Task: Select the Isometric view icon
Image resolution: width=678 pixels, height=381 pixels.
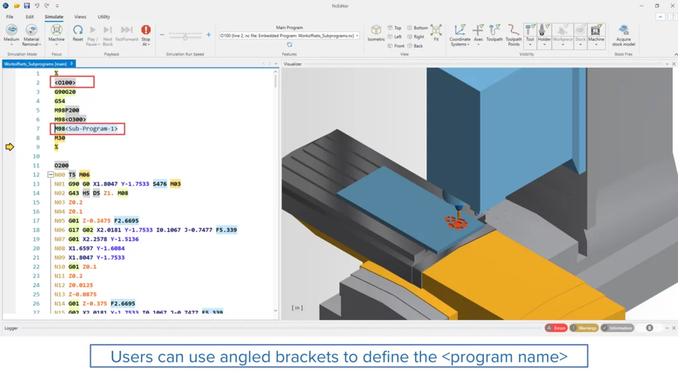Action: tap(375, 30)
